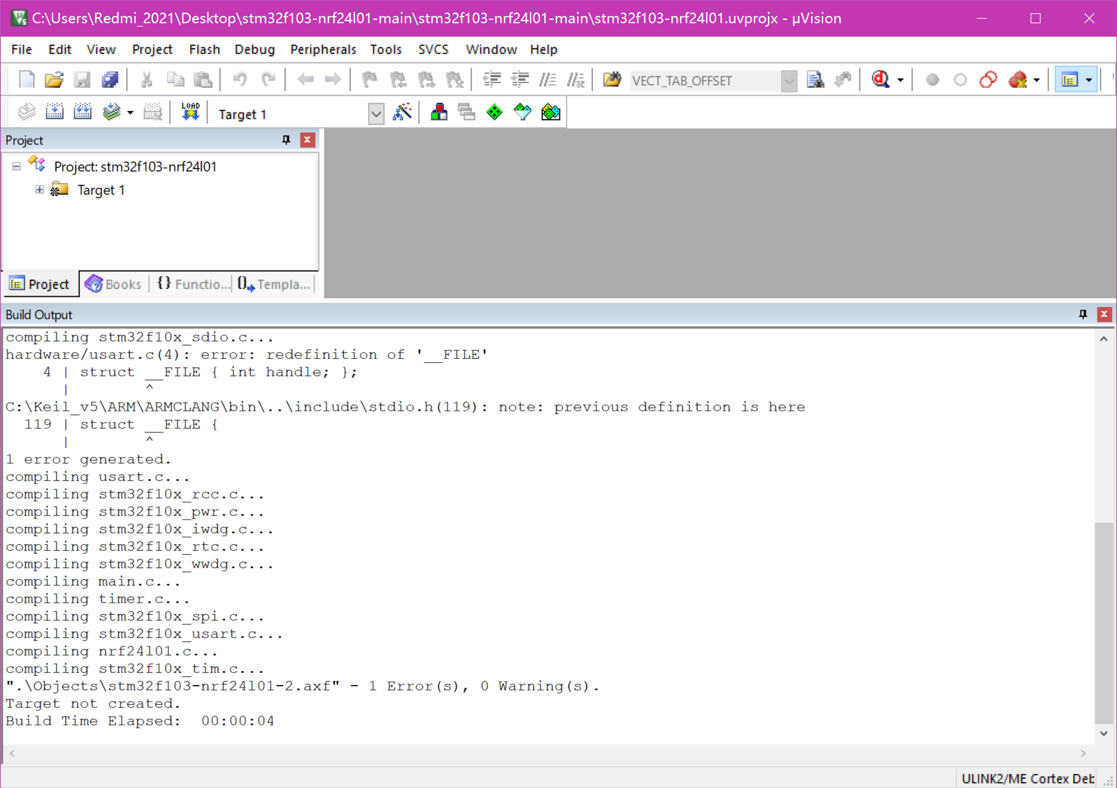Redo the last edit
Image resolution: width=1117 pixels, height=788 pixels.
tap(268, 80)
